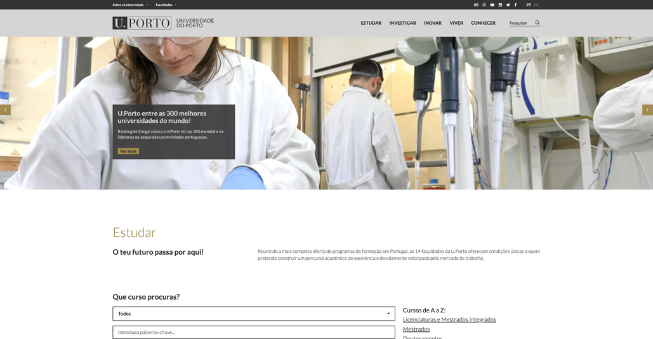Image resolution: width=653 pixels, height=339 pixels.
Task: Open the Todos course type dropdown
Action: pos(254,314)
